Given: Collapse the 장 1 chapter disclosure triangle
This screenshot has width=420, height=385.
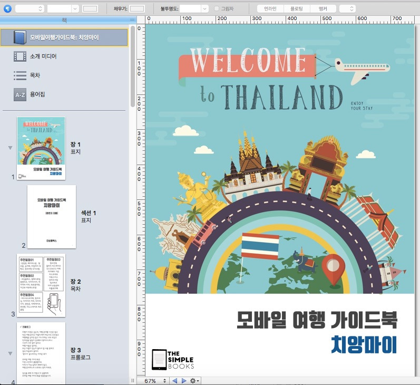Looking at the screenshot, I should click(10, 148).
